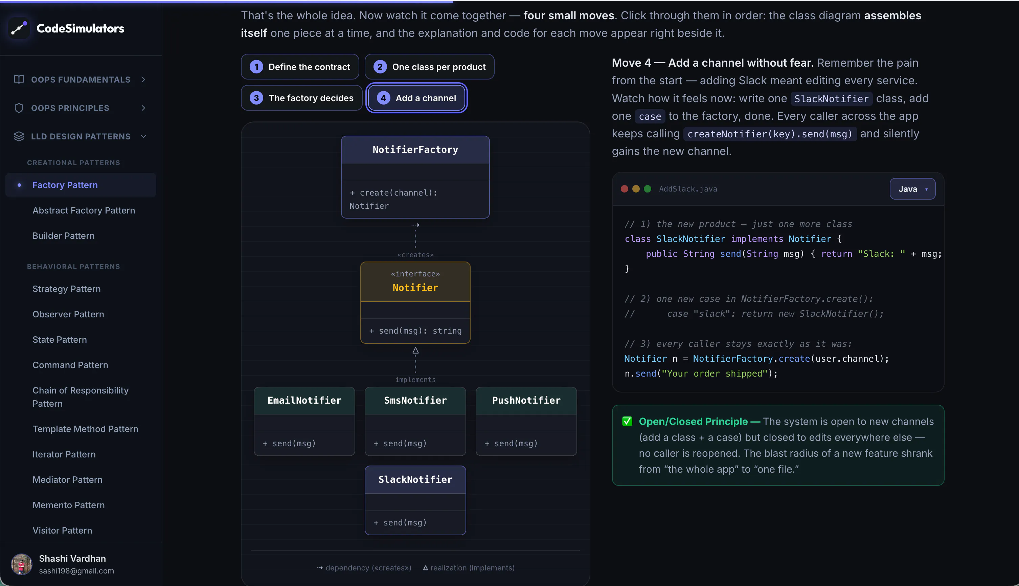
Task: Click the PushNotifier class box
Action: click(x=526, y=421)
